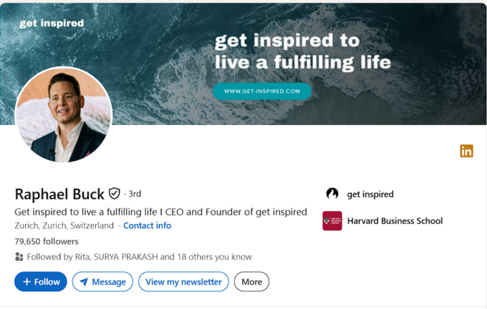This screenshot has width=487, height=309.
Task: Click the paper plane icon on Message
Action: click(84, 282)
